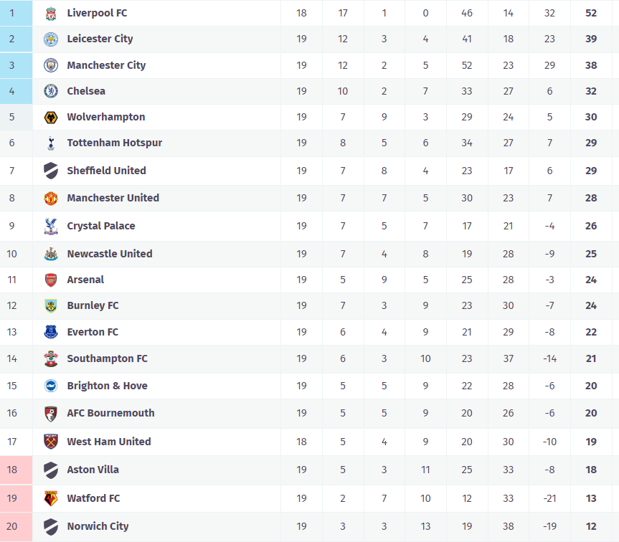Click the West Ham United crest
The height and width of the screenshot is (542, 619).
coord(51,442)
